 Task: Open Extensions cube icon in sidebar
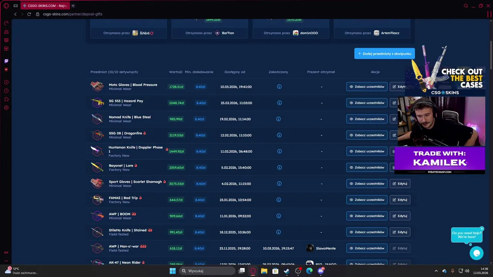point(6,99)
